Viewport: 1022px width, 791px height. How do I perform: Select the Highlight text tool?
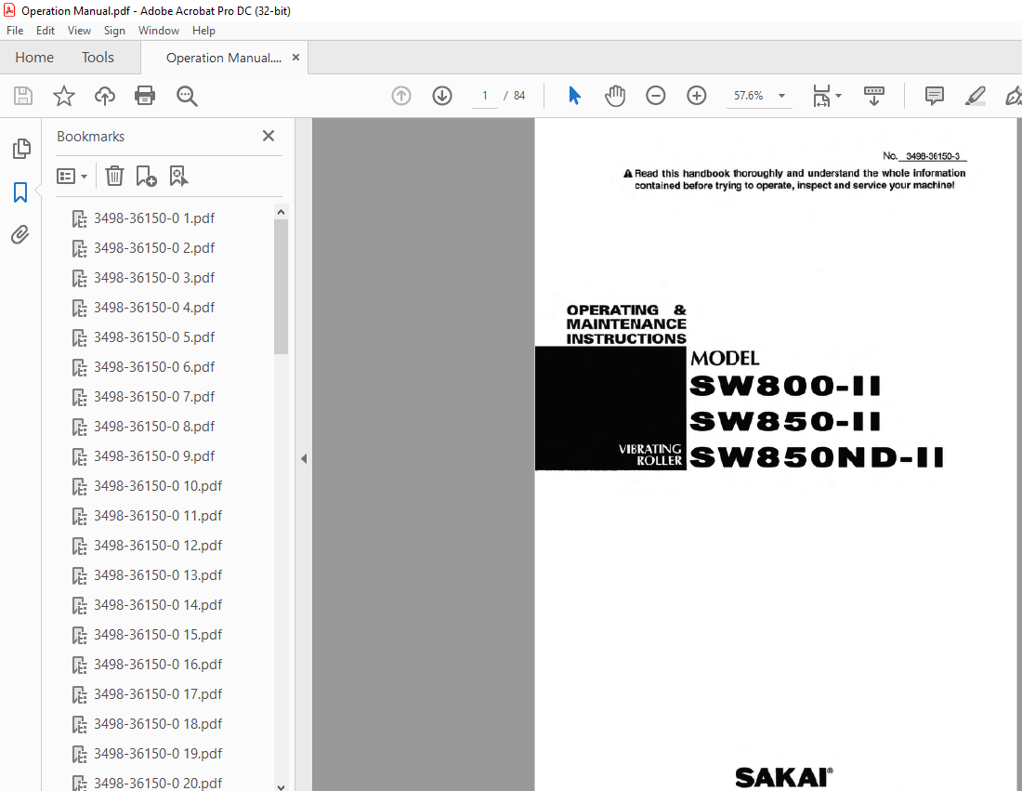975,96
